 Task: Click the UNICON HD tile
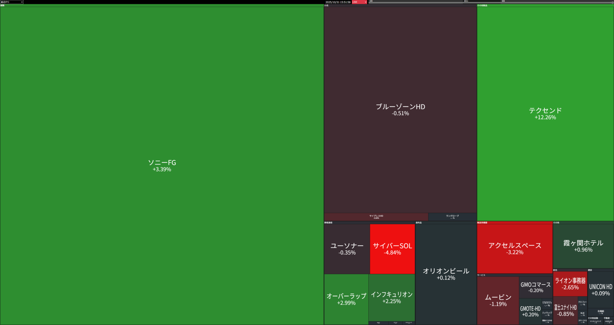click(601, 290)
